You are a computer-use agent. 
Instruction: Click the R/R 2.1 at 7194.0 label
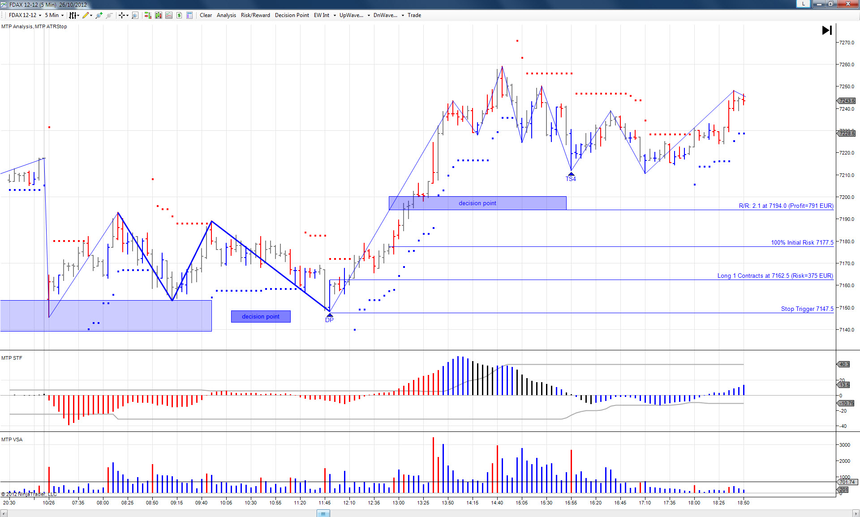tap(786, 206)
